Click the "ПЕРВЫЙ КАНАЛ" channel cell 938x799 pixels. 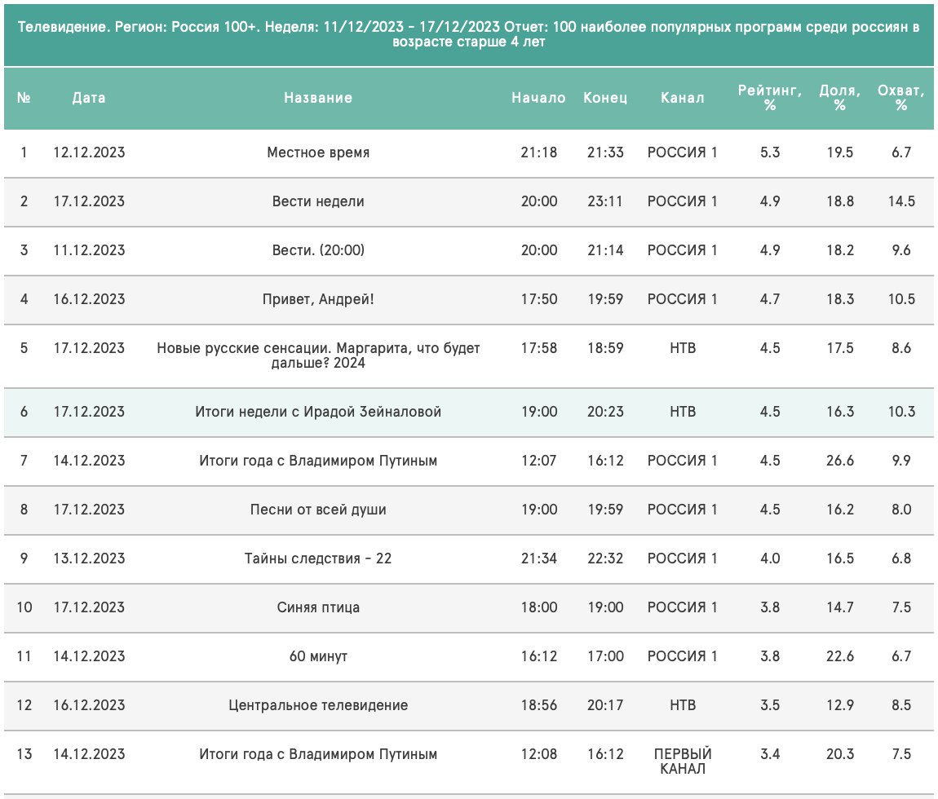(683, 761)
